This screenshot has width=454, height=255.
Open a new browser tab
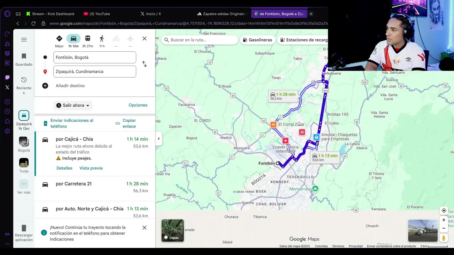311,14
